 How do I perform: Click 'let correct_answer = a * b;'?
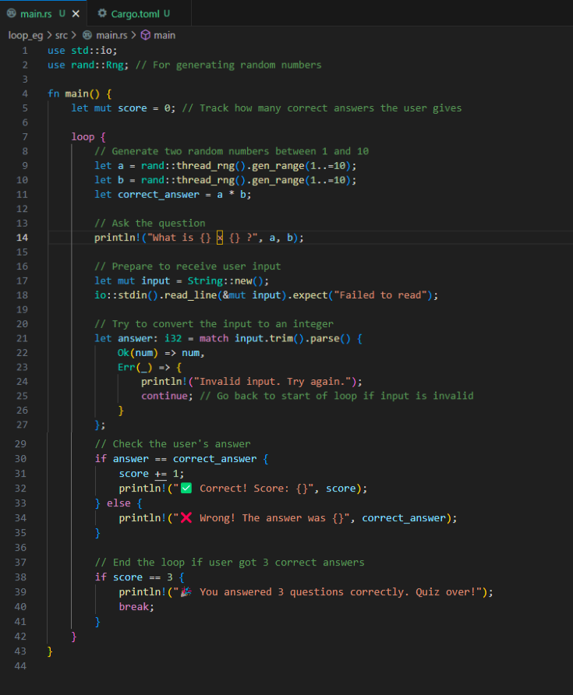pyautogui.click(x=172, y=195)
